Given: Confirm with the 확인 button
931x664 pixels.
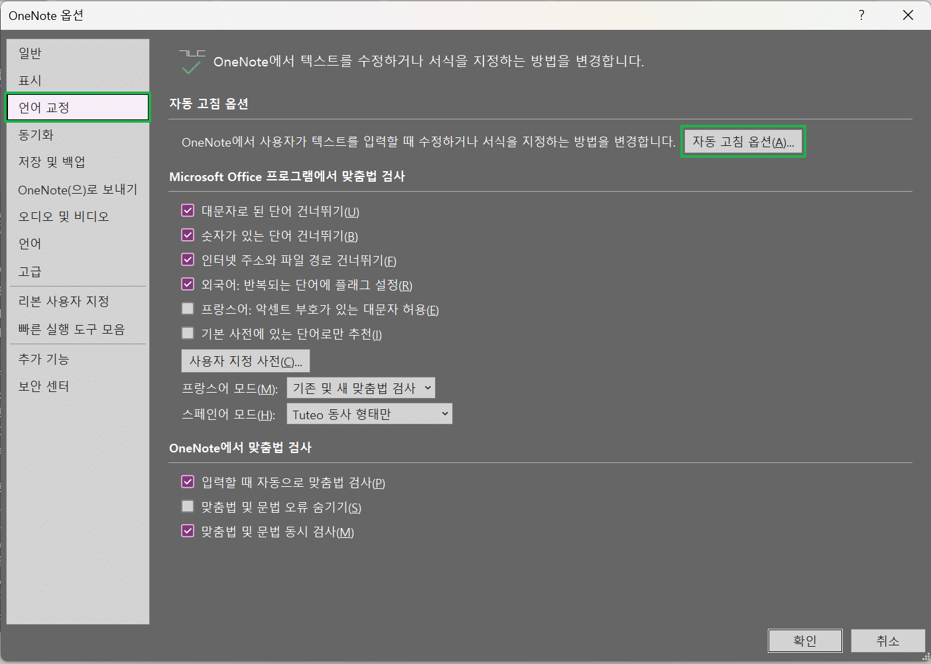Looking at the screenshot, I should (805, 641).
